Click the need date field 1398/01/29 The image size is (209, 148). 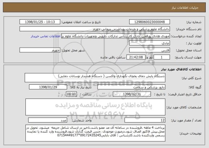click(48, 87)
